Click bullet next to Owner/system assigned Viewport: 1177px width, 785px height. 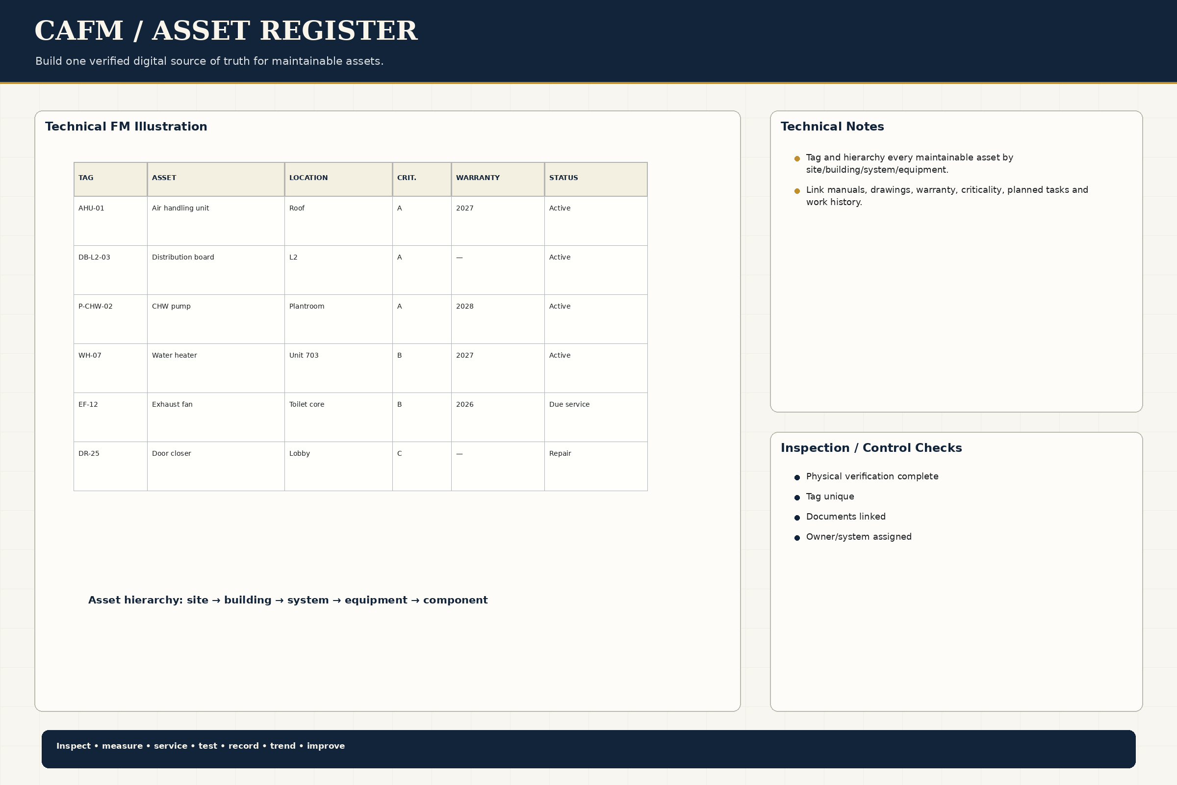pyautogui.click(x=797, y=538)
